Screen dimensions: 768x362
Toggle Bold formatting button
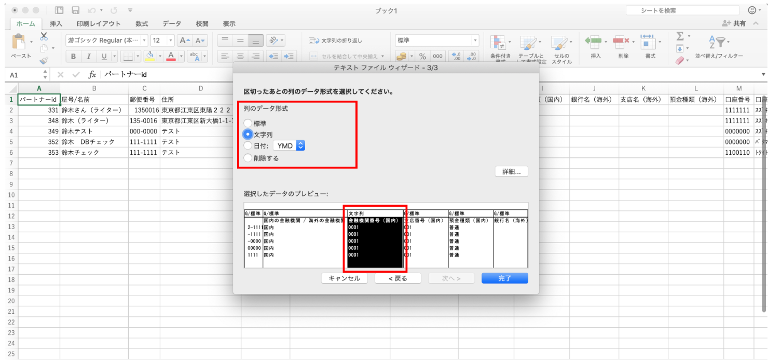point(73,57)
